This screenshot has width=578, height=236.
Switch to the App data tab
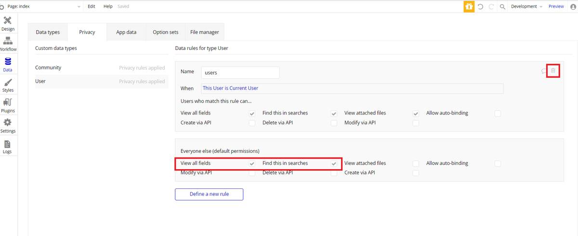[x=126, y=32]
